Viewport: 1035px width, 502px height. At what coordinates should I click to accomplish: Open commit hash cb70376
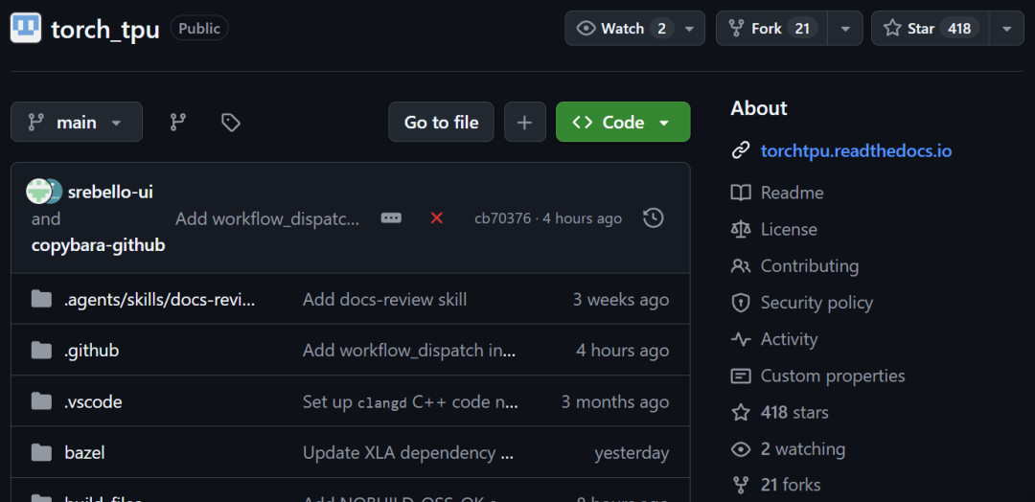pos(502,218)
